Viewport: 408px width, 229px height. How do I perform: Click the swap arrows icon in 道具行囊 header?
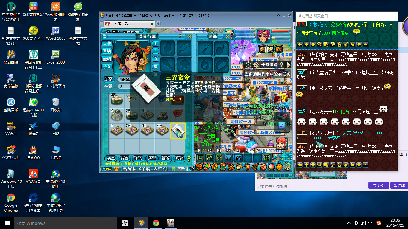(x=105, y=36)
